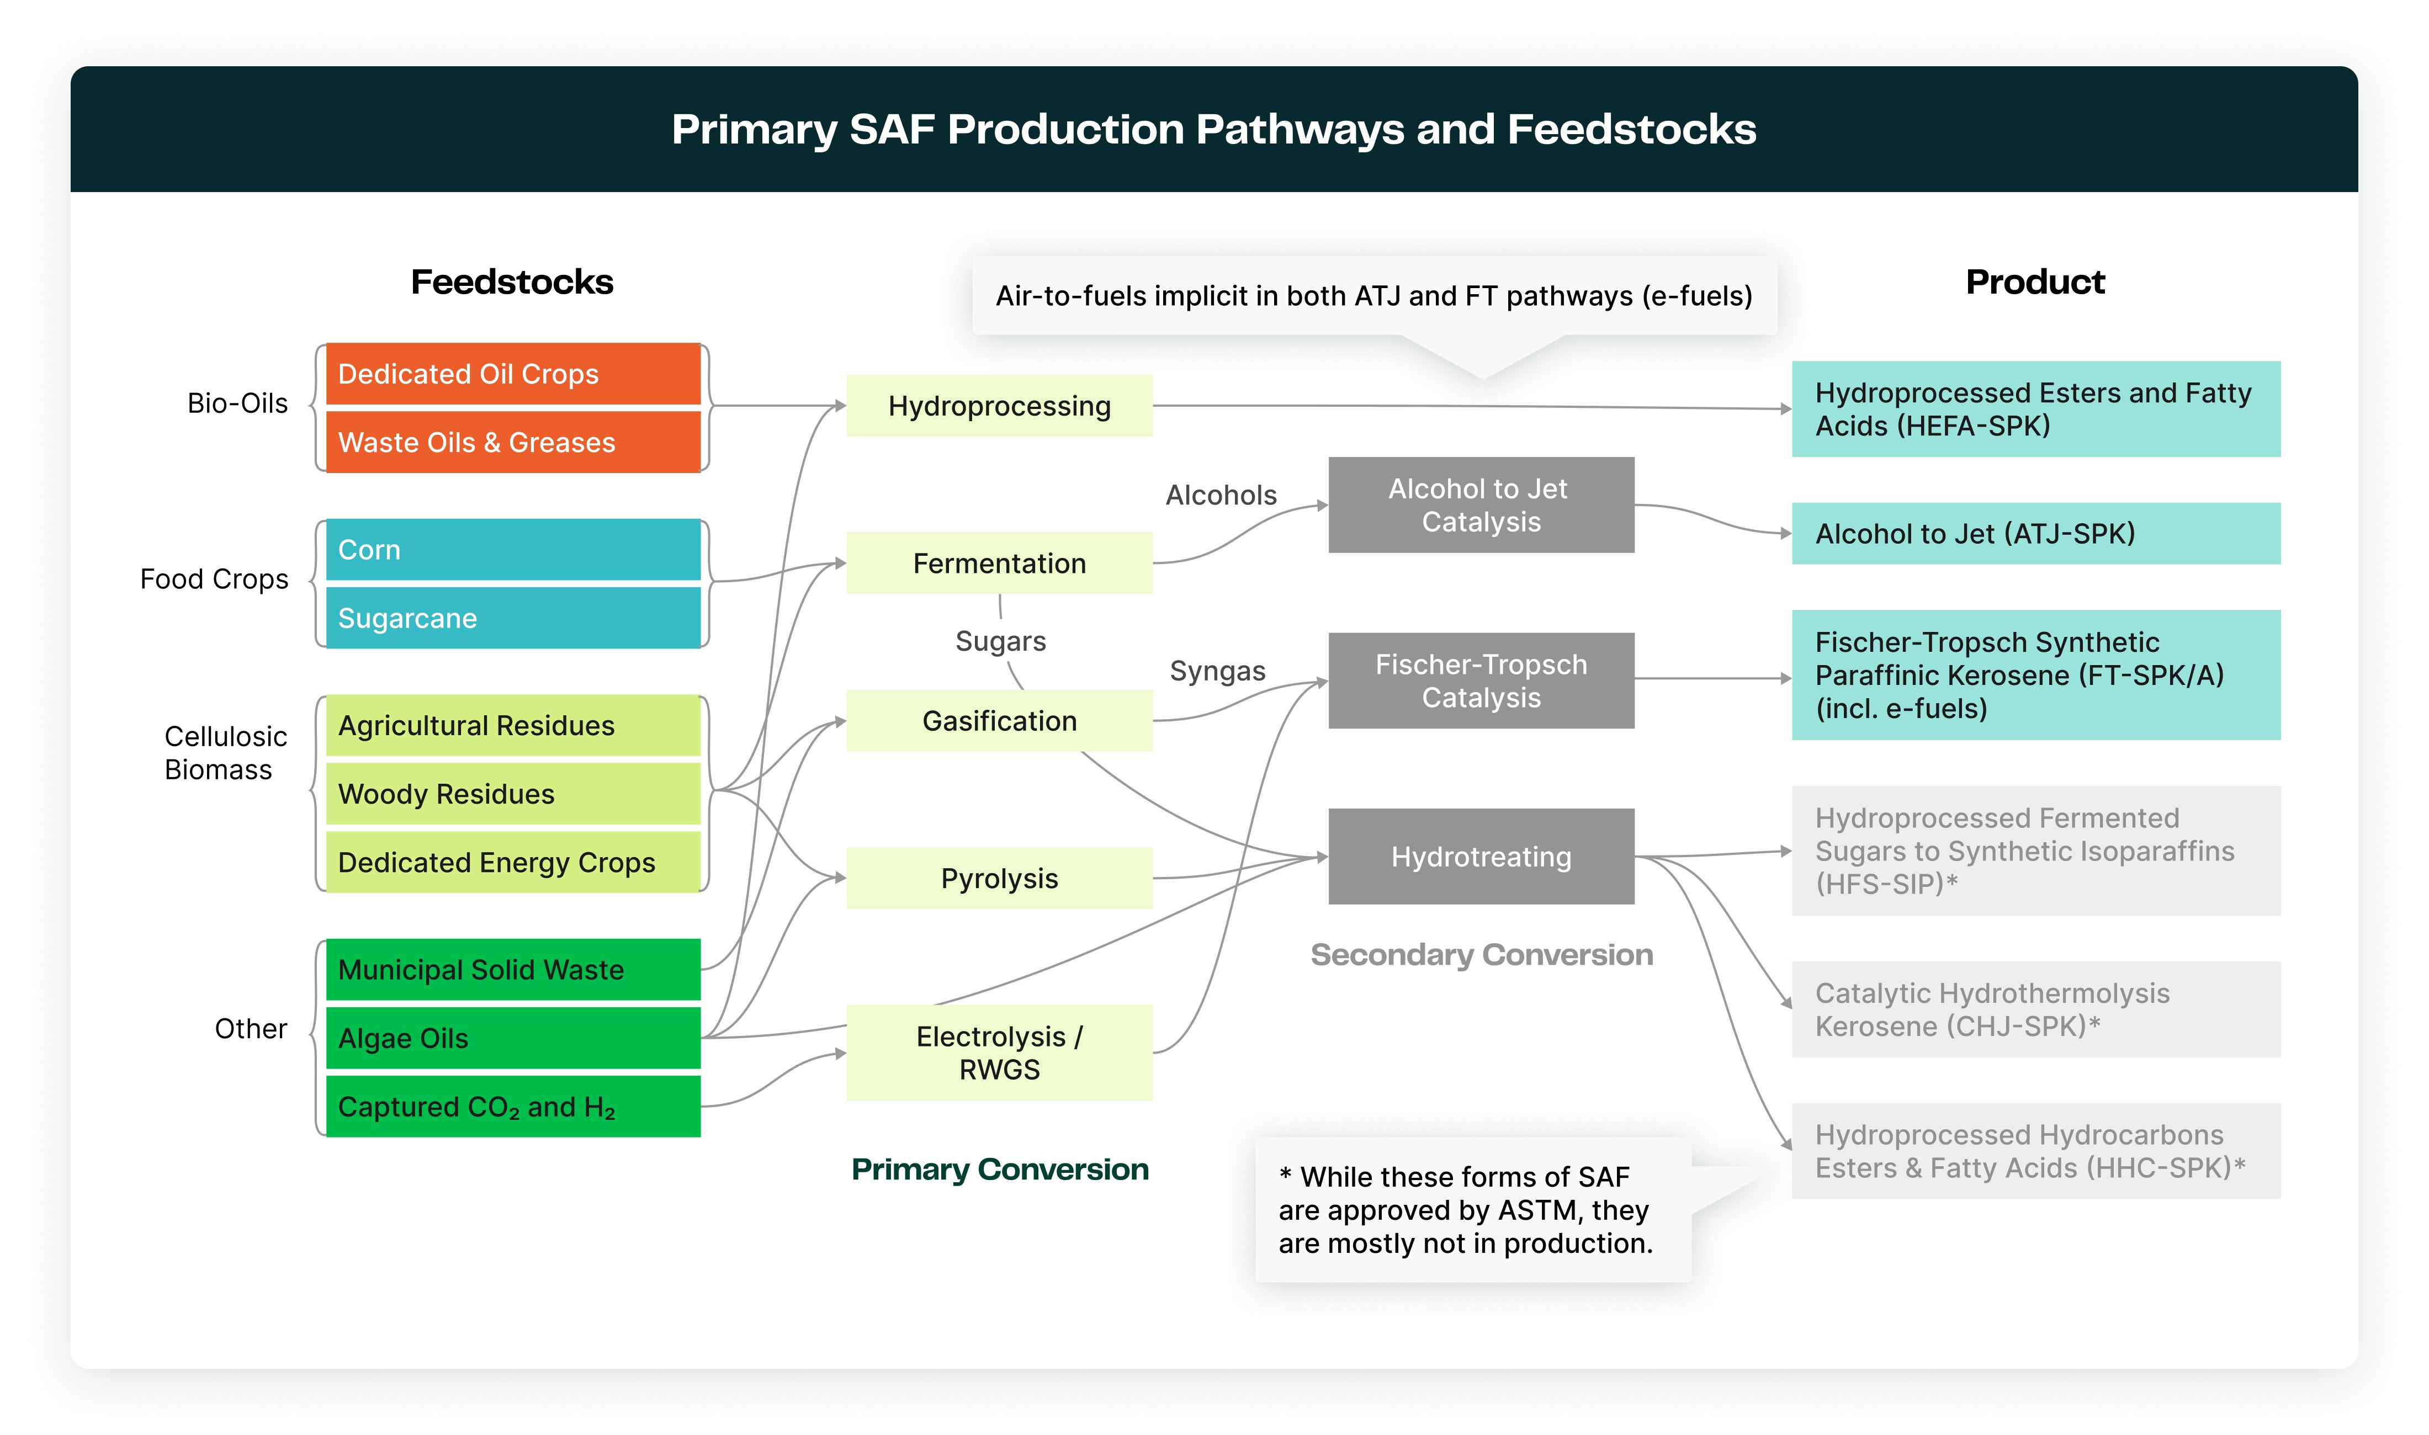The image size is (2429, 1435).
Task: Select the Captured CO₂ and H₂ box
Action: pos(512,1106)
